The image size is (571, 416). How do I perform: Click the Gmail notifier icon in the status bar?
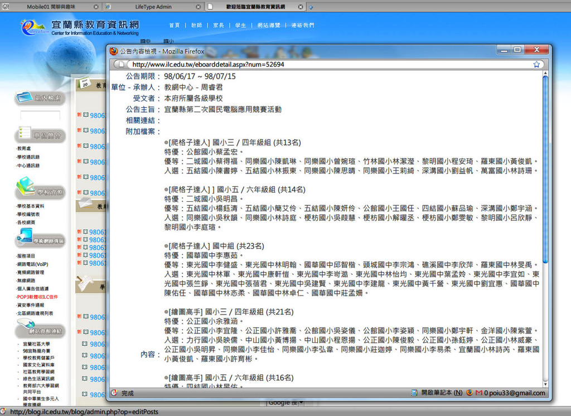coord(478,393)
